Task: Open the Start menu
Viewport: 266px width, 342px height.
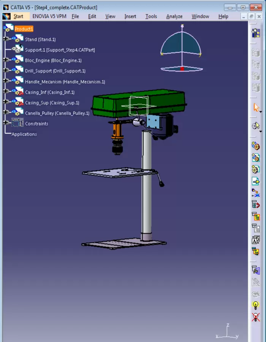Action: pos(18,16)
